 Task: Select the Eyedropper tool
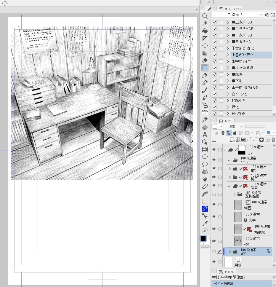click(x=205, y=224)
